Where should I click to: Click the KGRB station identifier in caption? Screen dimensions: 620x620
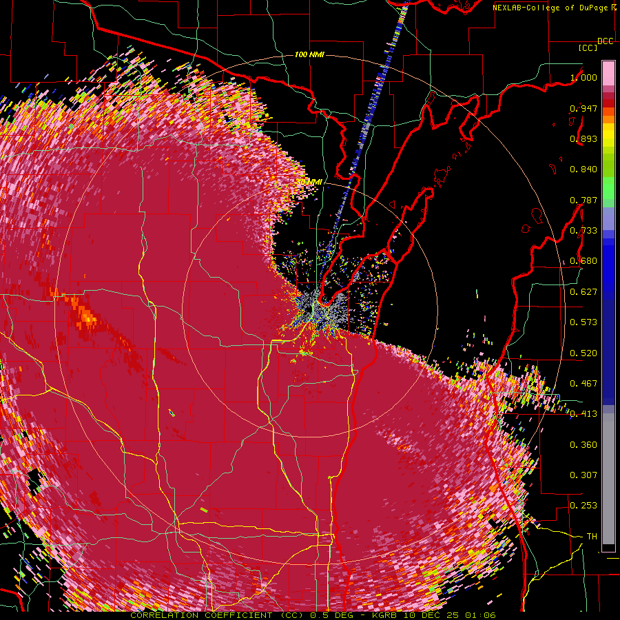[386, 615]
